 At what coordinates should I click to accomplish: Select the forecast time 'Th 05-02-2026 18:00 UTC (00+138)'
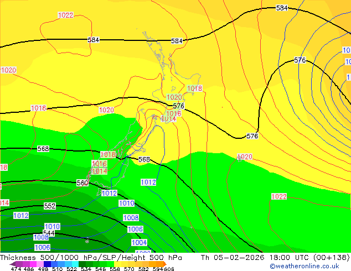(275, 257)
